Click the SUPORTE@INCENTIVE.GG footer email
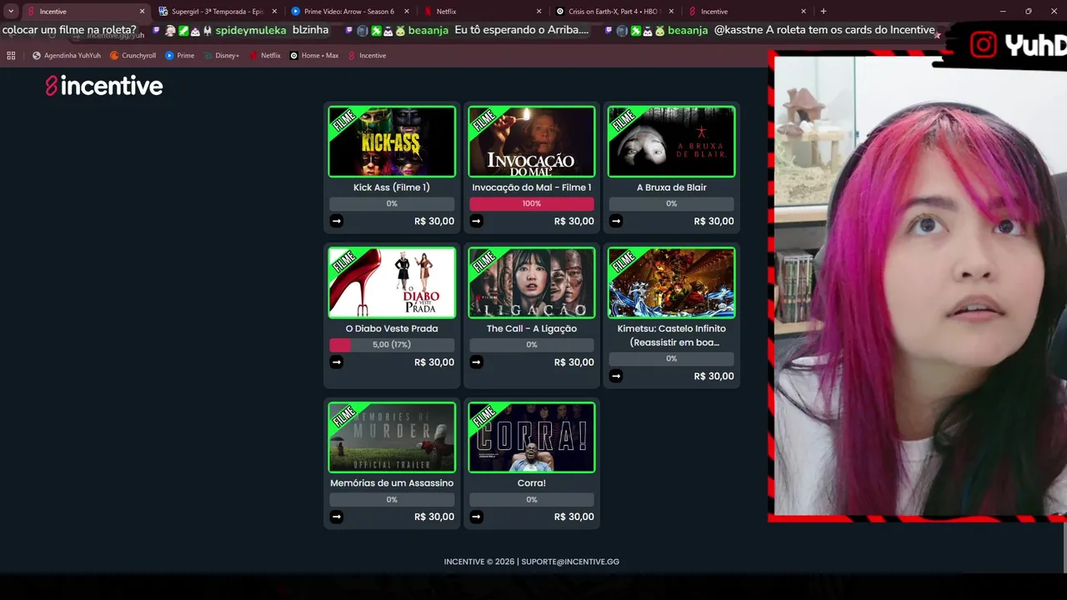The height and width of the screenshot is (600, 1067). 570,562
